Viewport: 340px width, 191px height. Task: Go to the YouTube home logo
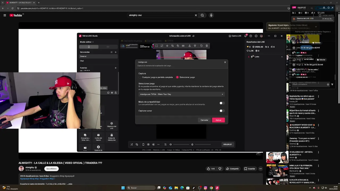(x=16, y=15)
